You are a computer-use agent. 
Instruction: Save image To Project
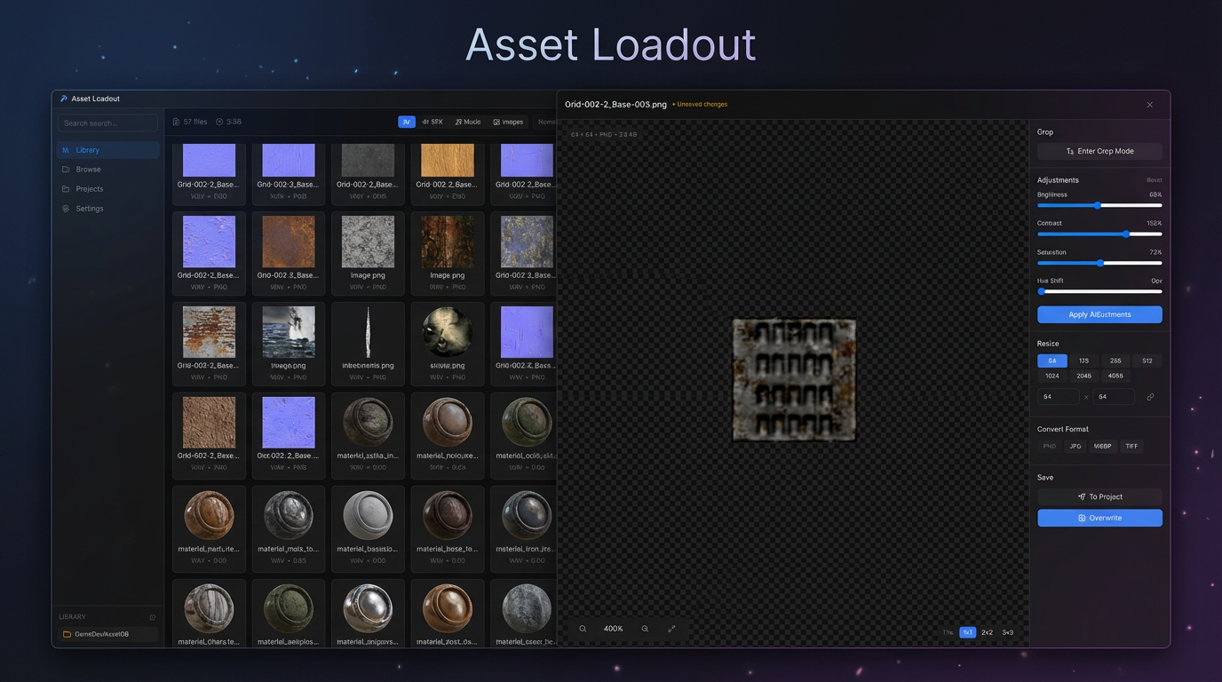[1099, 497]
